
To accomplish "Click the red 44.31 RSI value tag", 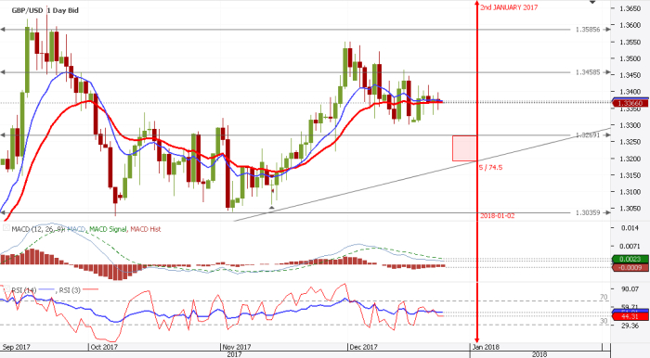I will pos(630,316).
